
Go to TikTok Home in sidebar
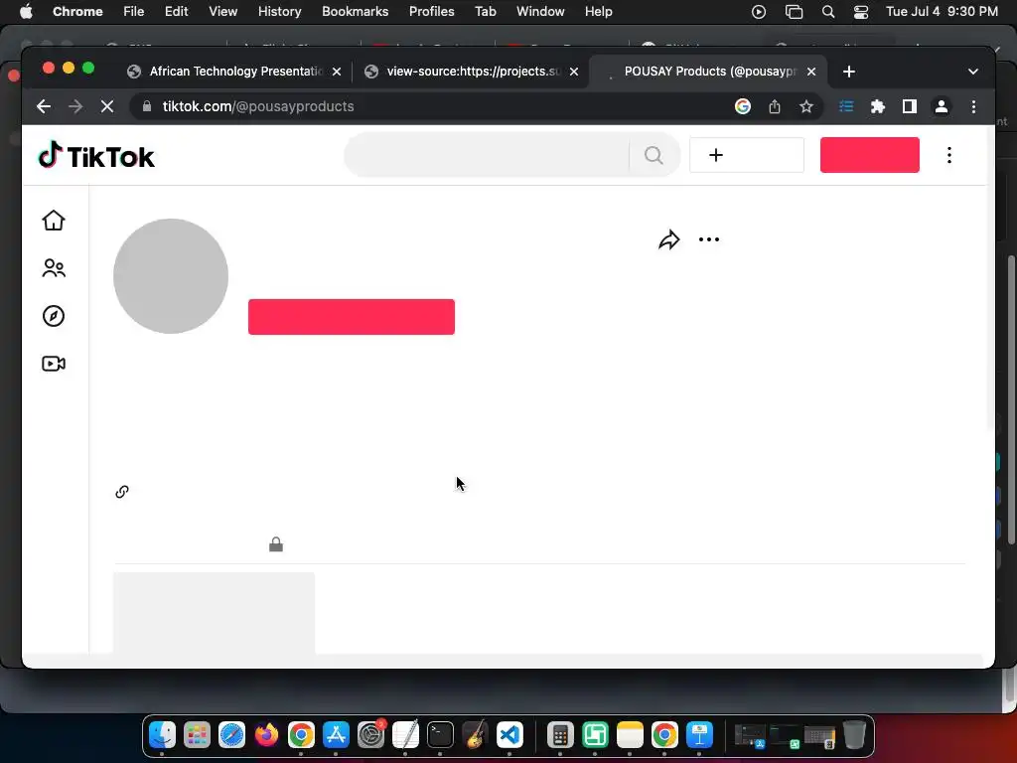(54, 221)
